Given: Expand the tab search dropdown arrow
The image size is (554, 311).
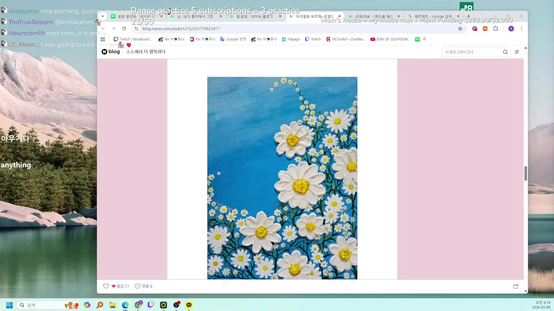Looking at the screenshot, I should click(103, 16).
